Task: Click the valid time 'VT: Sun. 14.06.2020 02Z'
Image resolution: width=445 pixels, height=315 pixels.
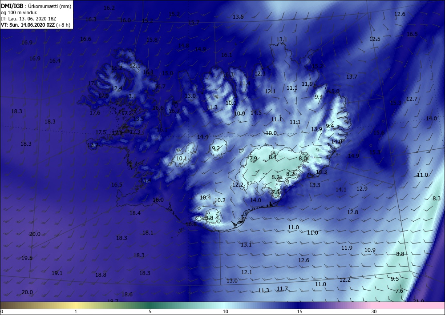Action: [28, 25]
